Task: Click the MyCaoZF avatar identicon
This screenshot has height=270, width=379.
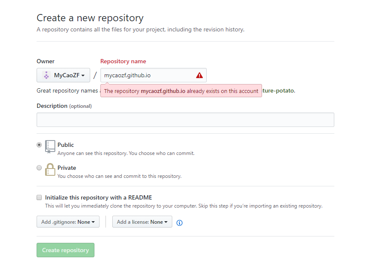Action: 46,75
